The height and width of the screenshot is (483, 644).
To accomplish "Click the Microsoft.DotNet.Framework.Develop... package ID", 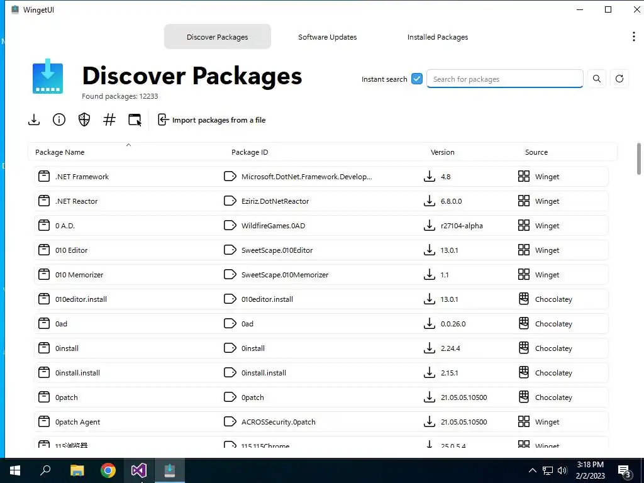I will point(306,177).
